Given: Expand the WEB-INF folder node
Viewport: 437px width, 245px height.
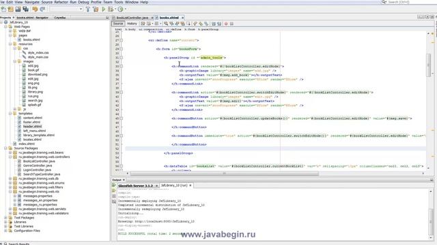Looking at the screenshot, I should 10,31.
